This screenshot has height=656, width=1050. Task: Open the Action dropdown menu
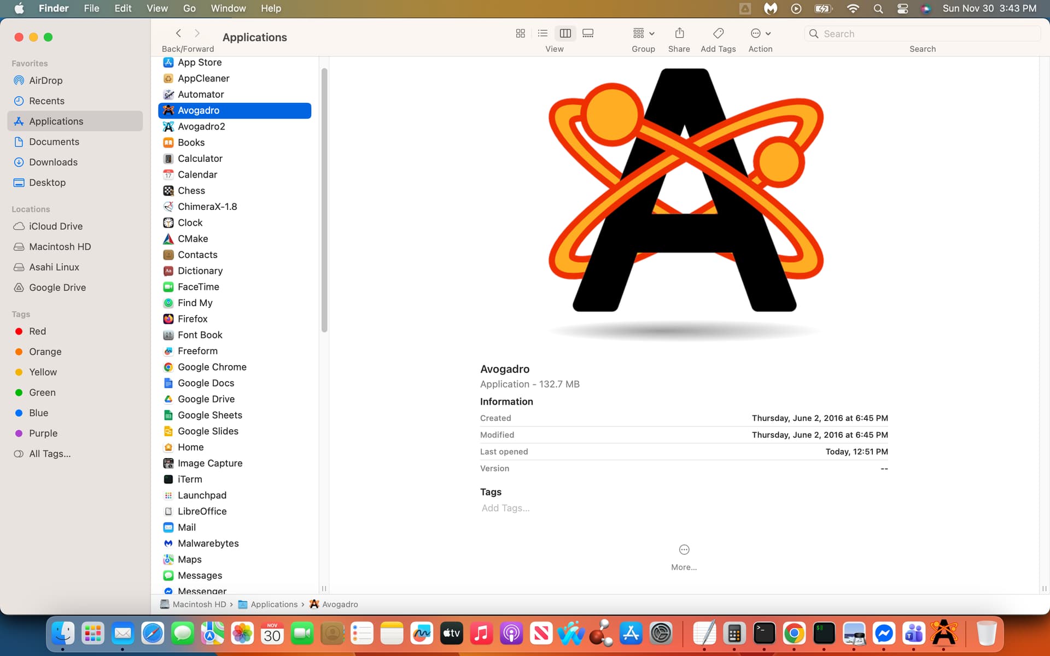(x=760, y=33)
